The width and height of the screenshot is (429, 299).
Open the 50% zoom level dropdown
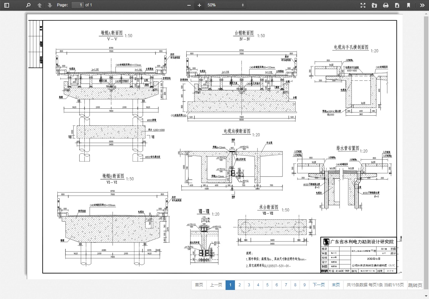tap(226, 5)
